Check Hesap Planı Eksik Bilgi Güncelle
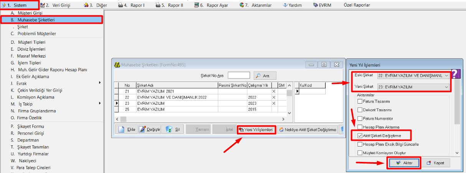The image size is (466, 173). (360, 144)
